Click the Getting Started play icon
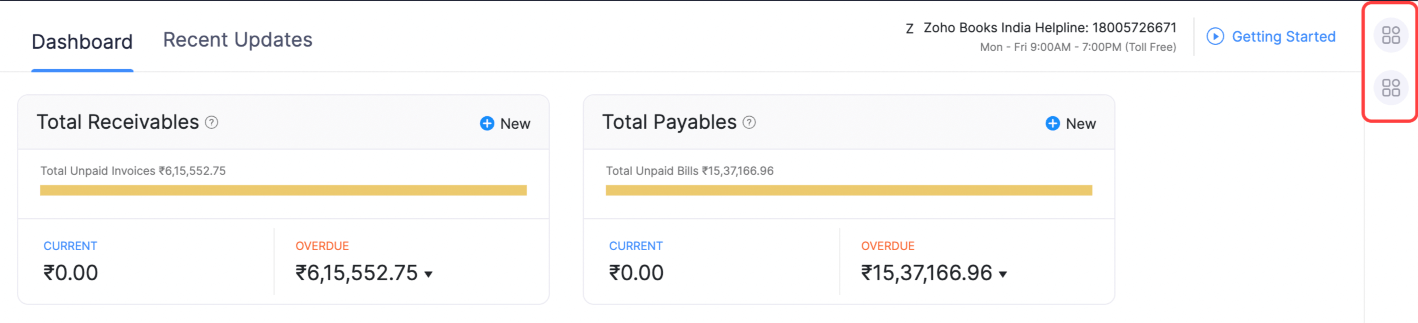This screenshot has width=1418, height=323. (1215, 36)
